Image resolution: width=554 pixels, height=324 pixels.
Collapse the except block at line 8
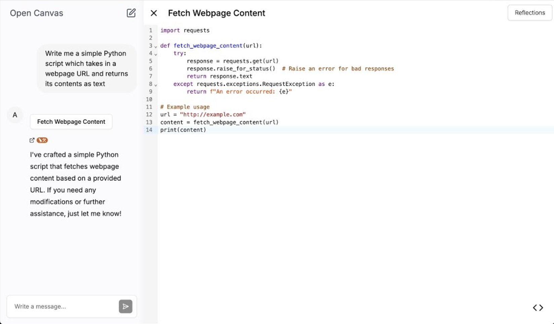156,85
